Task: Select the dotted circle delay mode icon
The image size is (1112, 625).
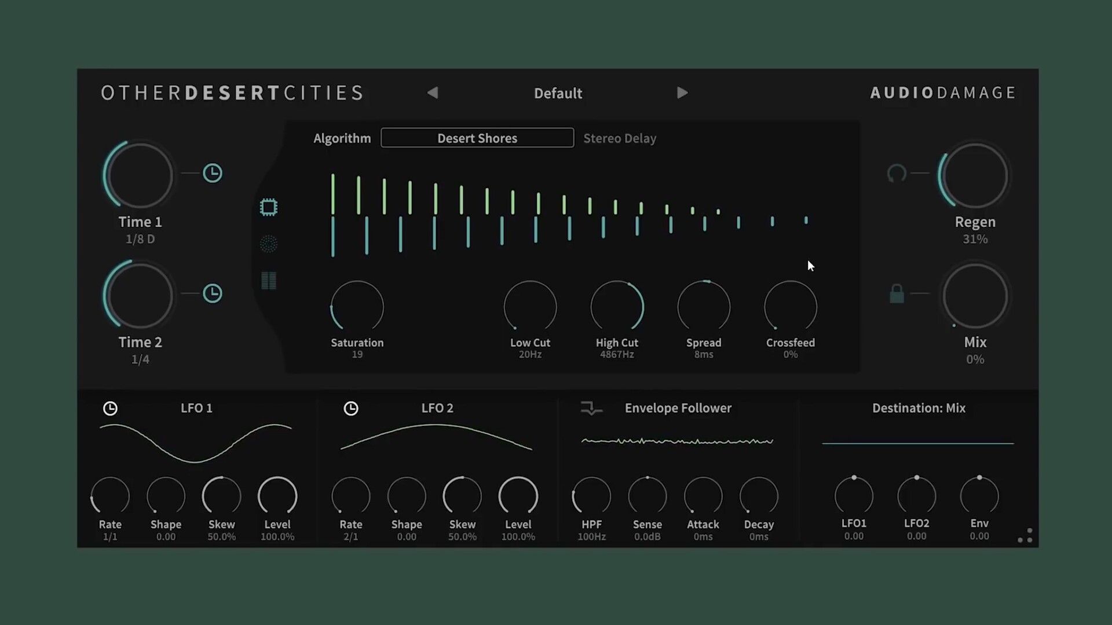Action: coord(269,244)
